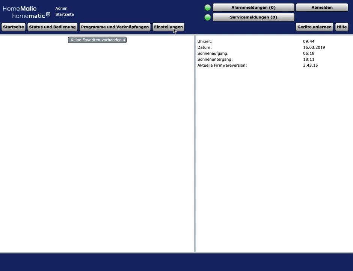Screen dimensions: 353x271
Task: Click the Uhrzeit value 09:44
Action: [308, 41]
